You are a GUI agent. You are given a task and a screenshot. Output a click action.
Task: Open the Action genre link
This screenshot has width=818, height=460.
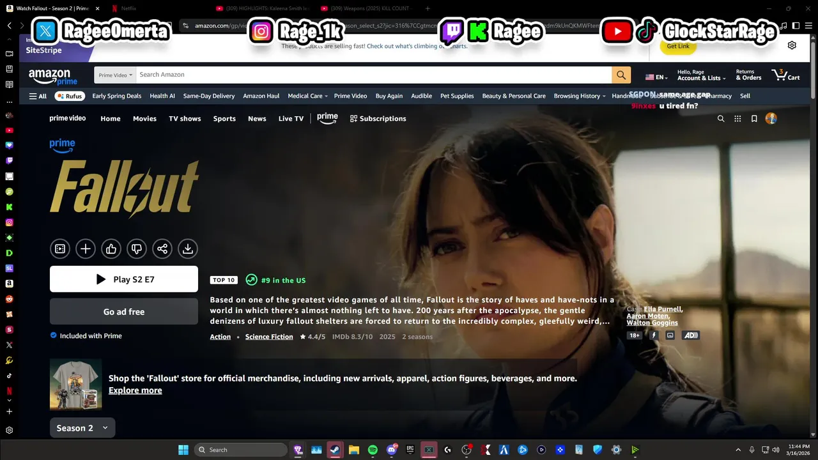click(x=220, y=337)
